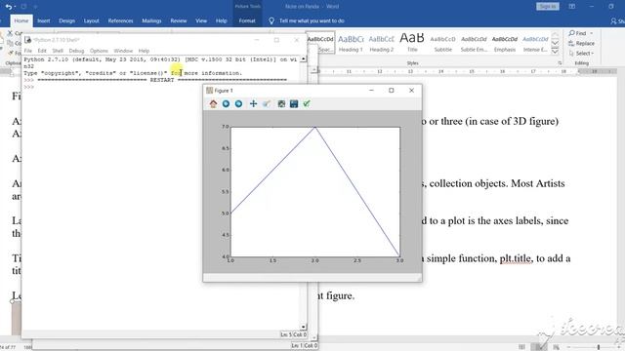Expand the Styles gallery More button
Screen dimensions: 625x351
click(x=555, y=51)
